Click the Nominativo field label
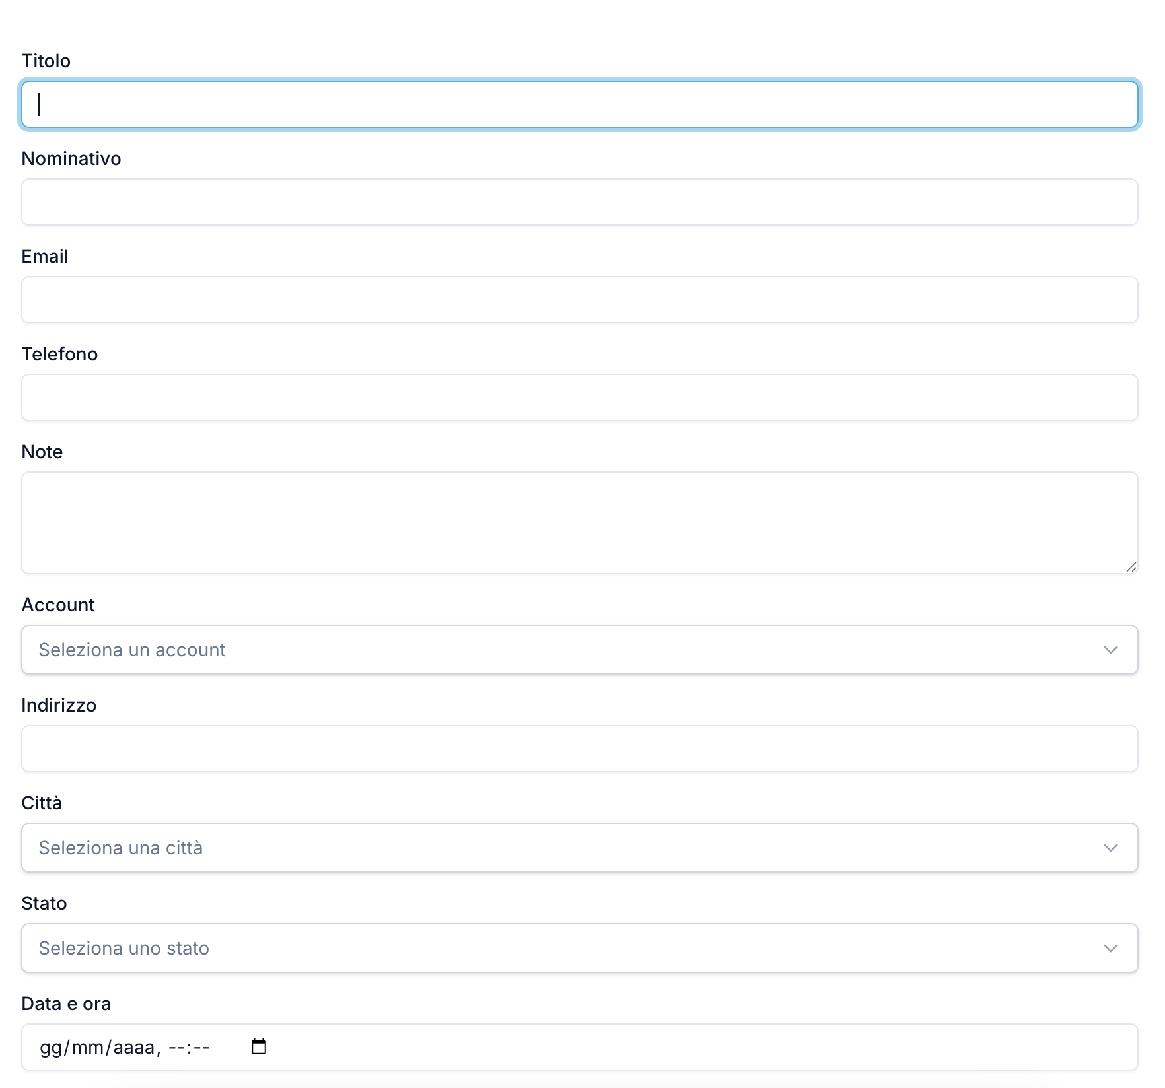The image size is (1165, 1088). (71, 158)
